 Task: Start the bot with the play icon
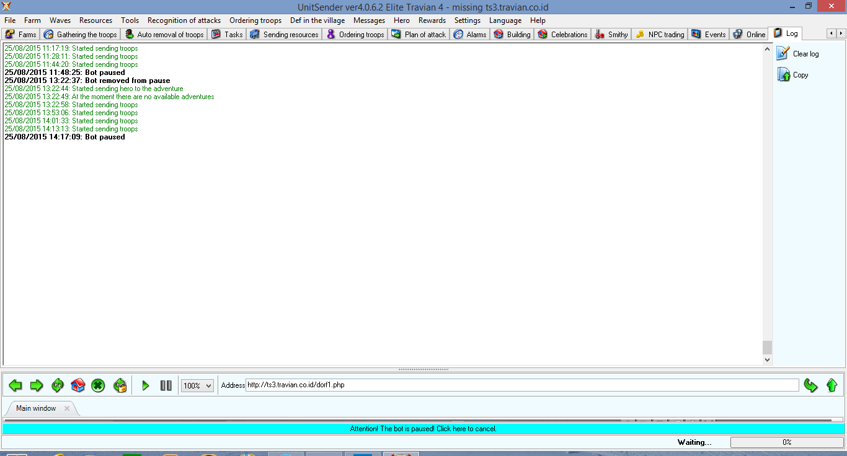point(146,385)
